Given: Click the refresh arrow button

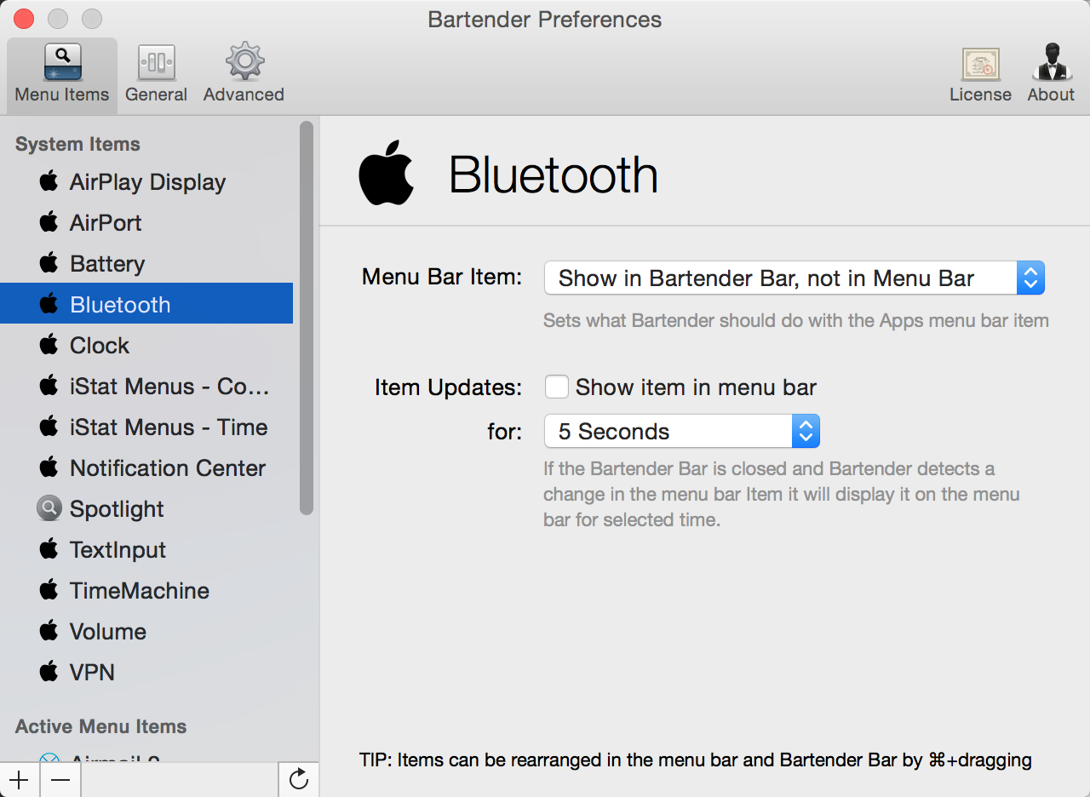Looking at the screenshot, I should 299,779.
